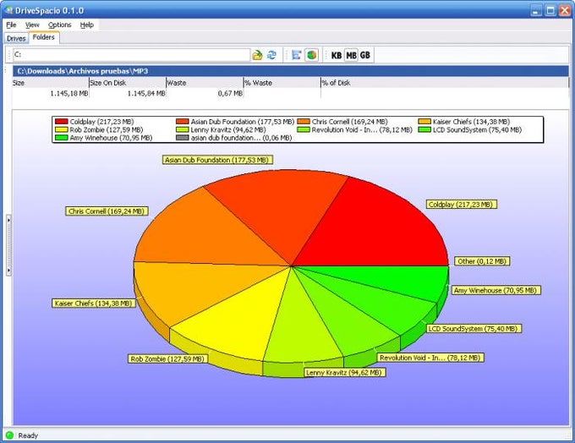Click the 0,67 MB waste value
This screenshot has width=575, height=443.
(230, 94)
